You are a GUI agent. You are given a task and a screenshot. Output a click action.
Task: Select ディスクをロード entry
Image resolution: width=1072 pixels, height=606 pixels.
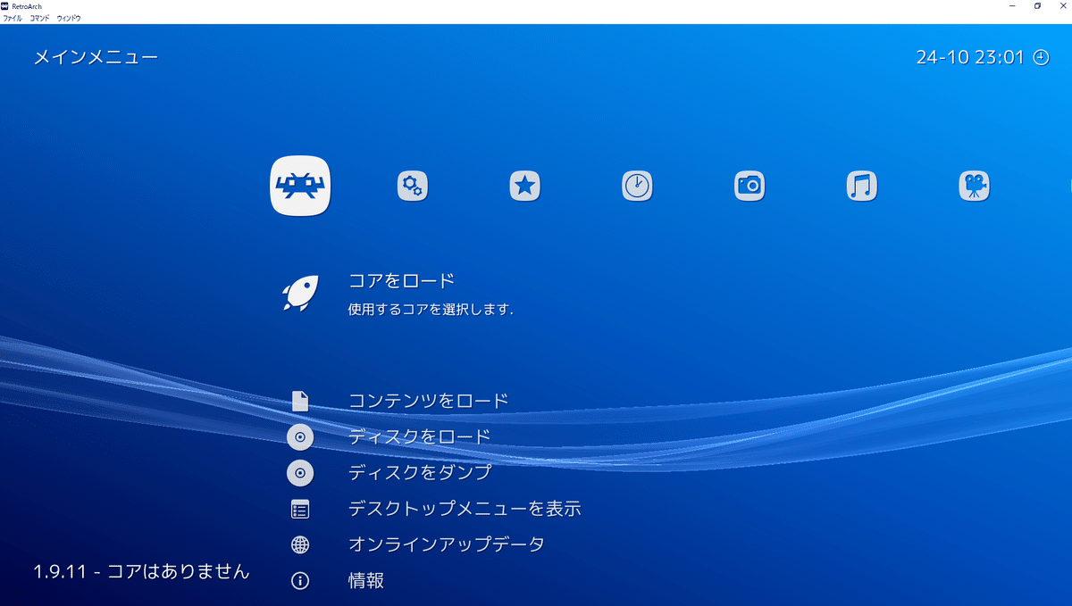420,437
